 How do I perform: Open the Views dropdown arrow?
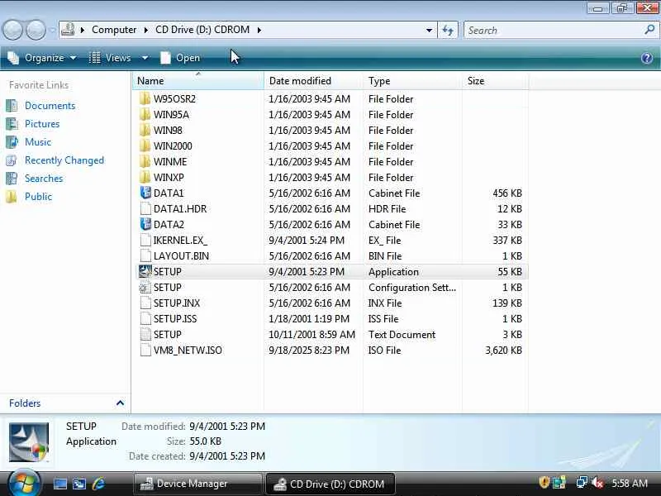[x=145, y=58]
